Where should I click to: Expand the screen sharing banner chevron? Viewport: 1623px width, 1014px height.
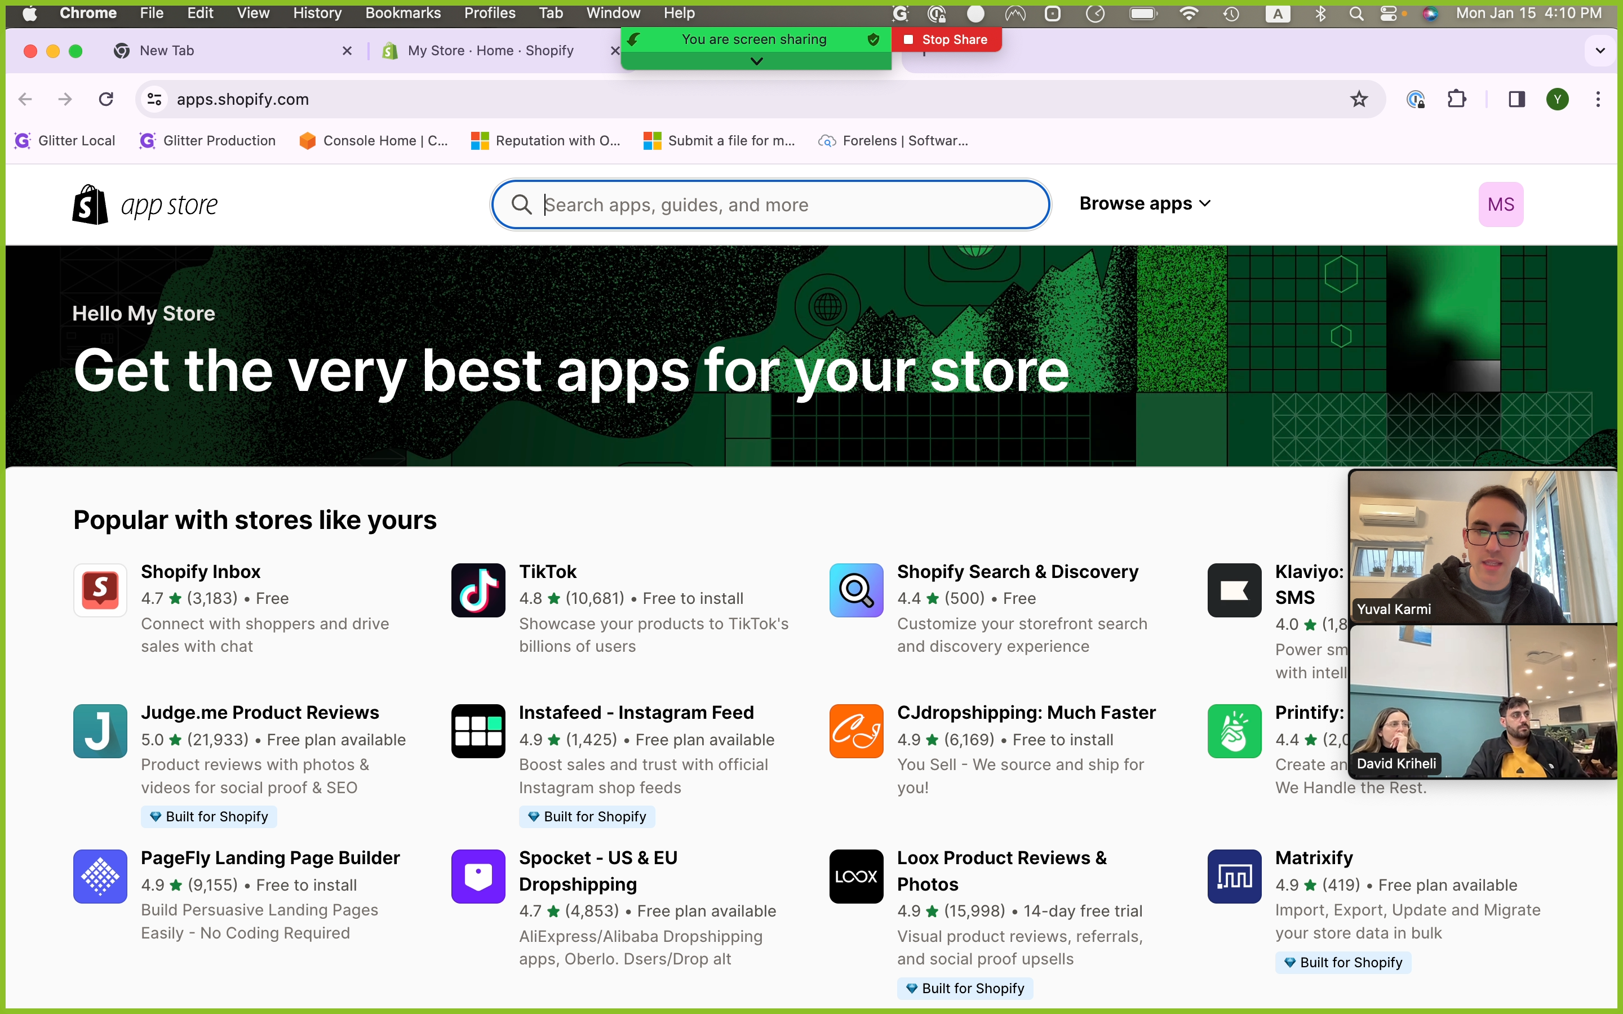[x=756, y=61]
